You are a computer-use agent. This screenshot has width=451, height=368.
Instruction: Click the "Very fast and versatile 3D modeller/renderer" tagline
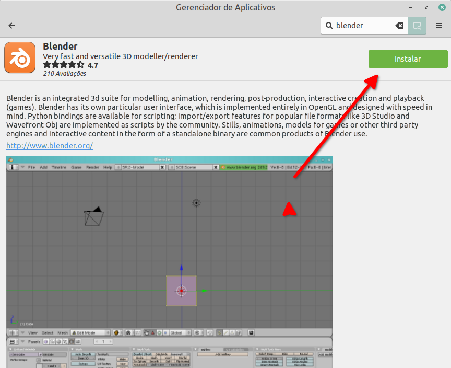pos(121,56)
